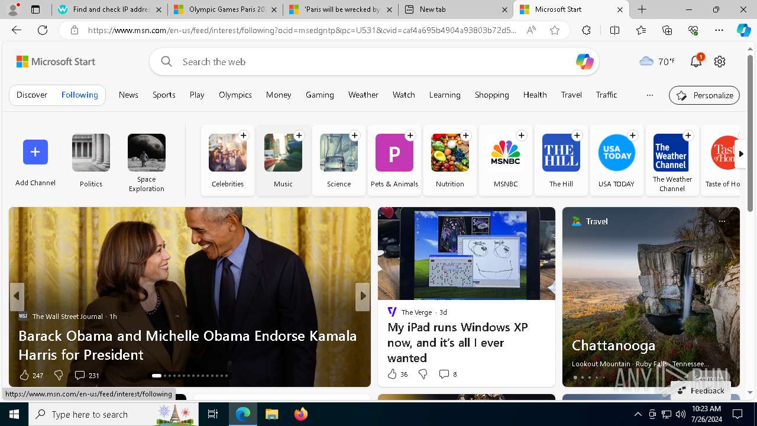
Task: Expand more navigation categories ellipsis
Action: tap(649, 95)
